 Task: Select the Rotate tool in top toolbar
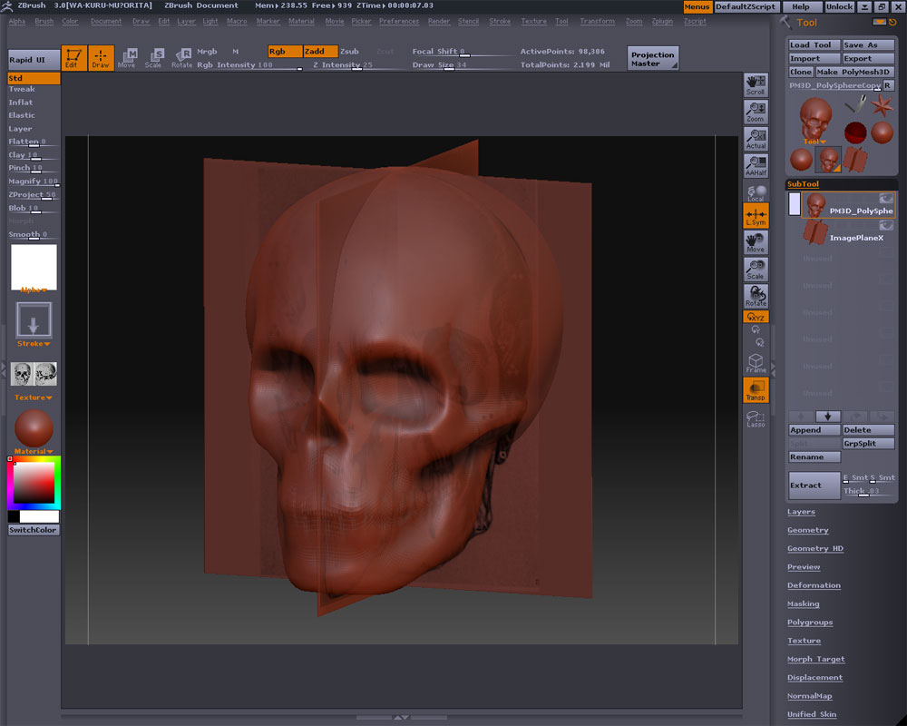pyautogui.click(x=182, y=58)
